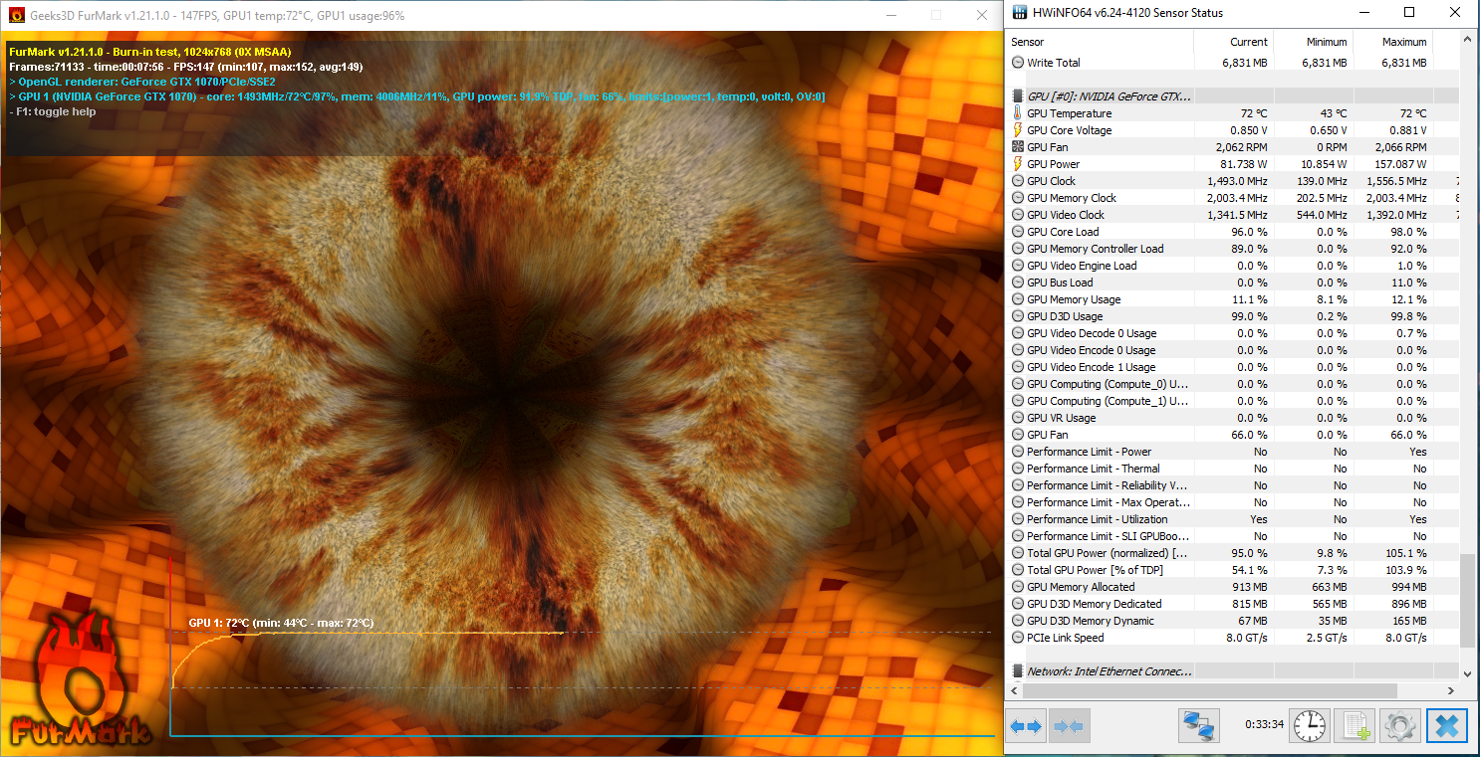Click lightning icon beside GPU Core Voltage

pyautogui.click(x=1017, y=130)
